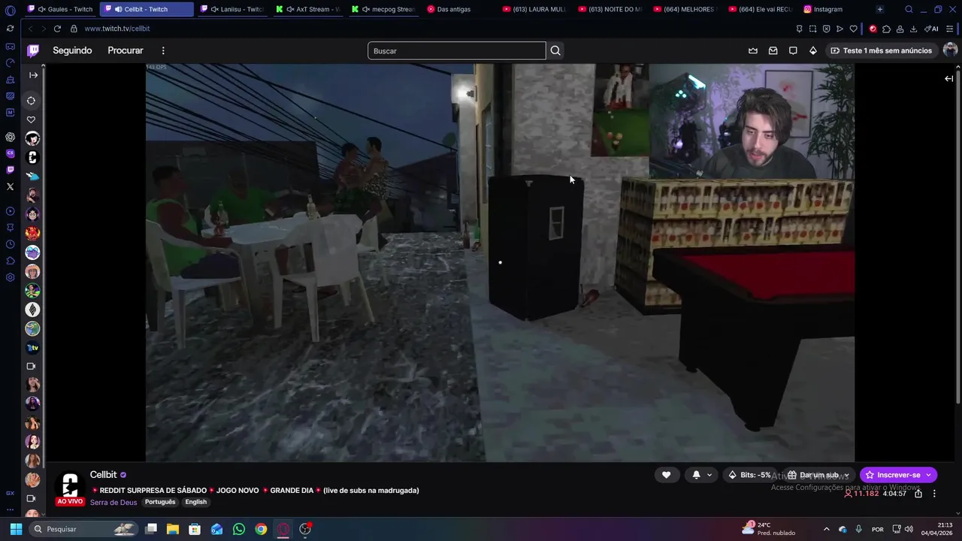This screenshot has height=541, width=962.
Task: Share the stream via share icon
Action: coord(918,494)
